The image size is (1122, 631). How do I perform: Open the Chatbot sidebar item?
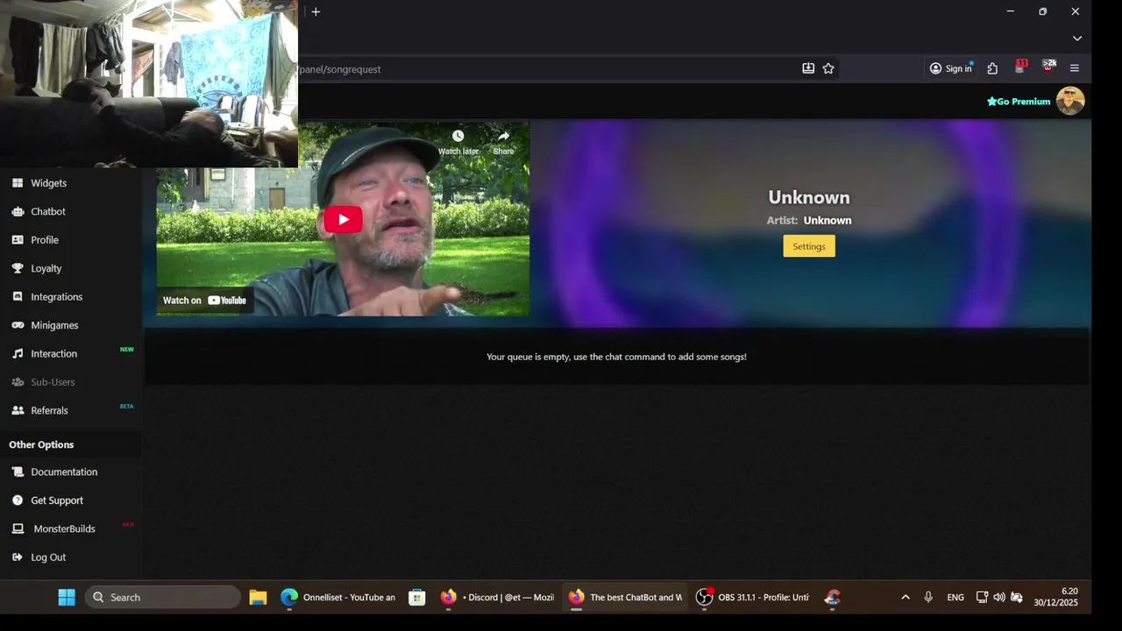[x=48, y=211]
